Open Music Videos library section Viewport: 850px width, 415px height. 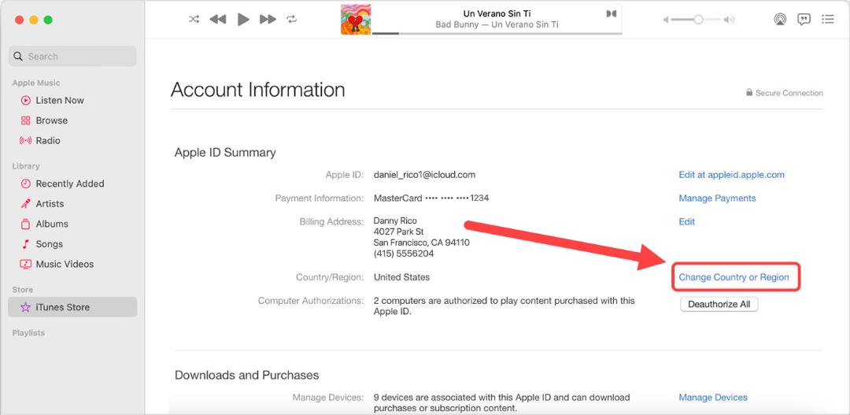click(65, 264)
